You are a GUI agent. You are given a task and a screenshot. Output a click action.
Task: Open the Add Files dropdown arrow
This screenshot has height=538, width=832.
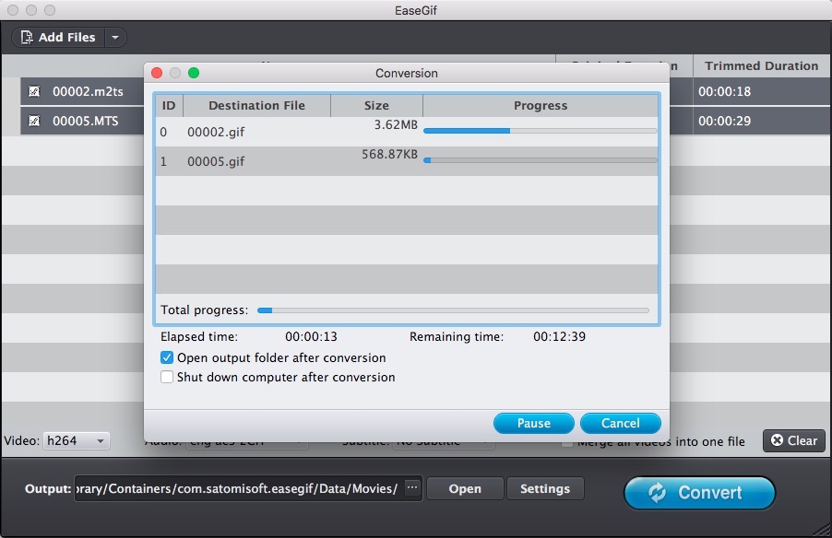115,37
